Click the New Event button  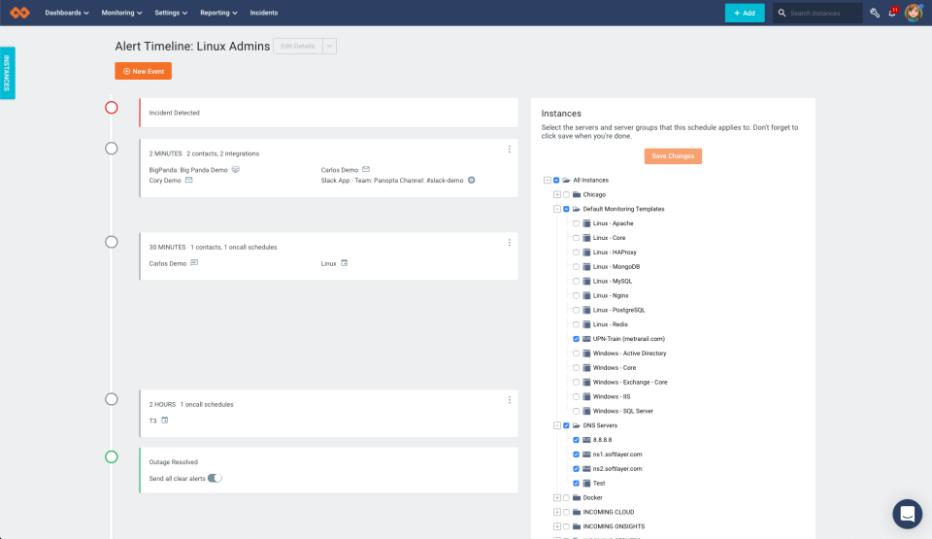[x=143, y=71]
